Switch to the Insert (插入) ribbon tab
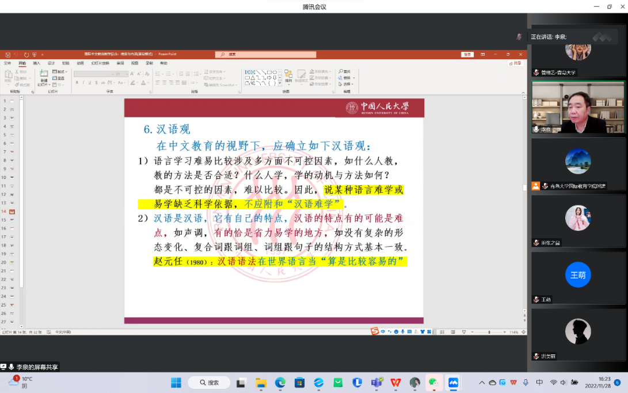628x393 pixels. pos(36,63)
